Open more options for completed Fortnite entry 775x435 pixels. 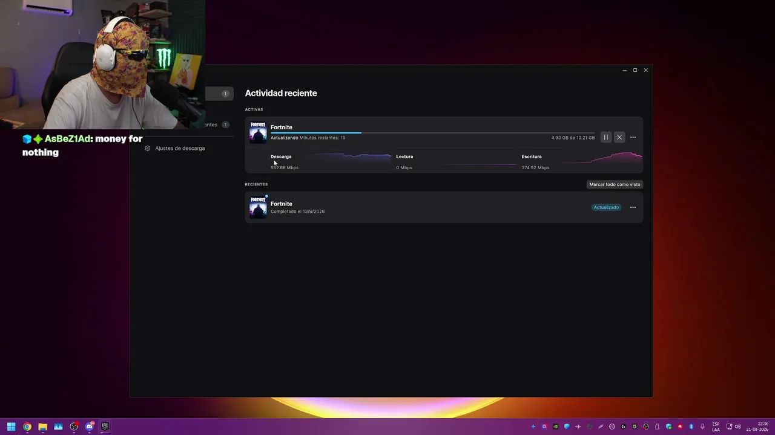tap(633, 207)
